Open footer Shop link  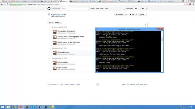(x=137, y=84)
